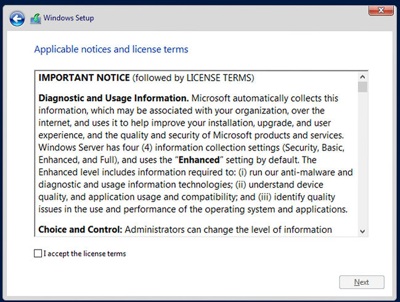Image resolution: width=400 pixels, height=302 pixels.
Task: Click 'diagnostic and usage information technologies' line
Action: point(136,184)
